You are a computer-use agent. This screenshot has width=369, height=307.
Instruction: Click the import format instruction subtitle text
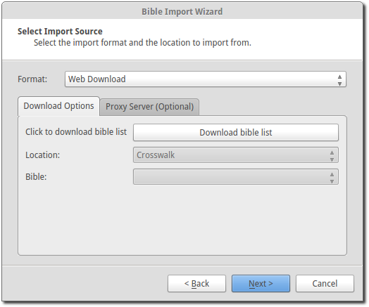(142, 43)
